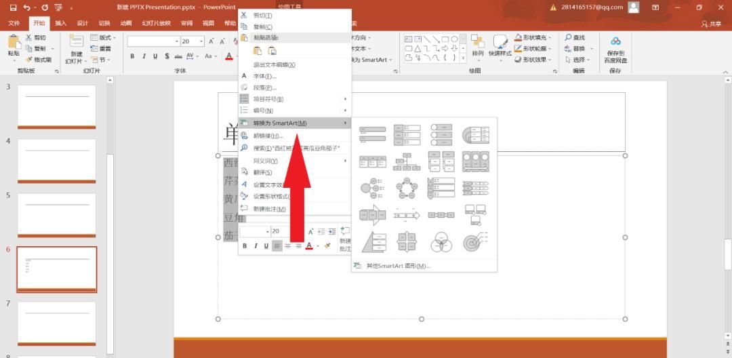This screenshot has width=732, height=358.
Task: Switch to the Transitions (切换) tab
Action: (104, 23)
